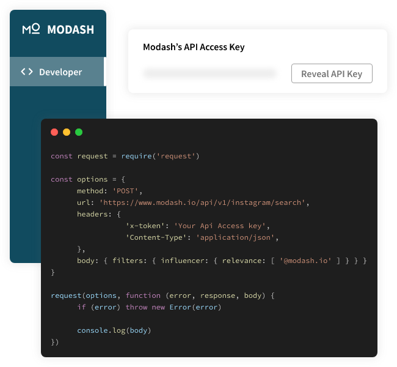Click the MODASH brand name text

(71, 30)
